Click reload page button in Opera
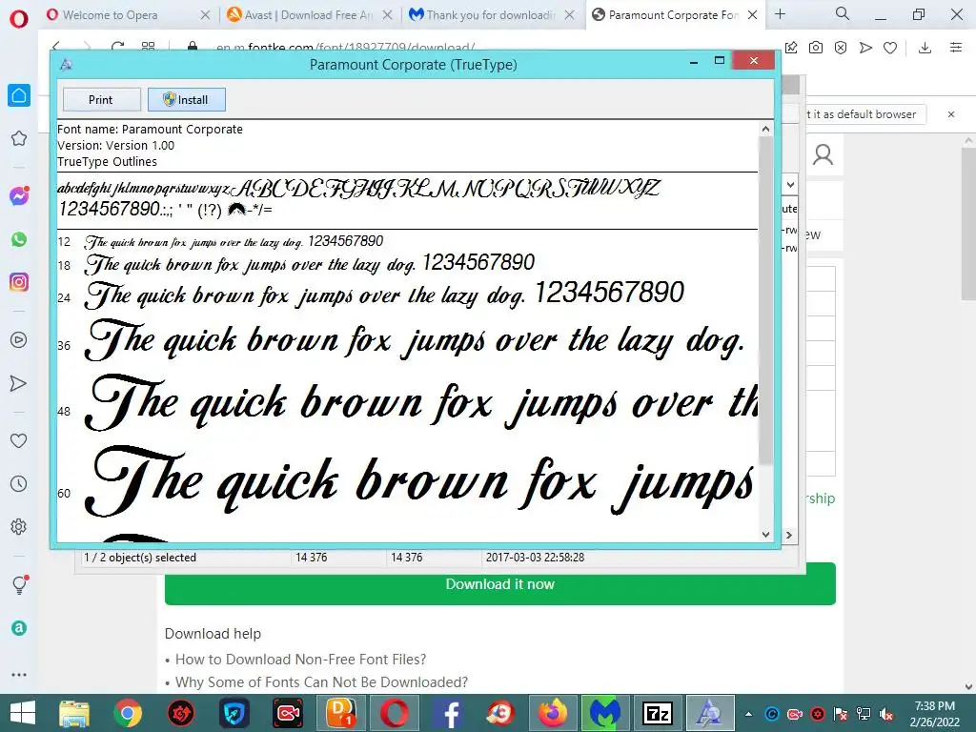This screenshot has width=976, height=732. click(117, 46)
